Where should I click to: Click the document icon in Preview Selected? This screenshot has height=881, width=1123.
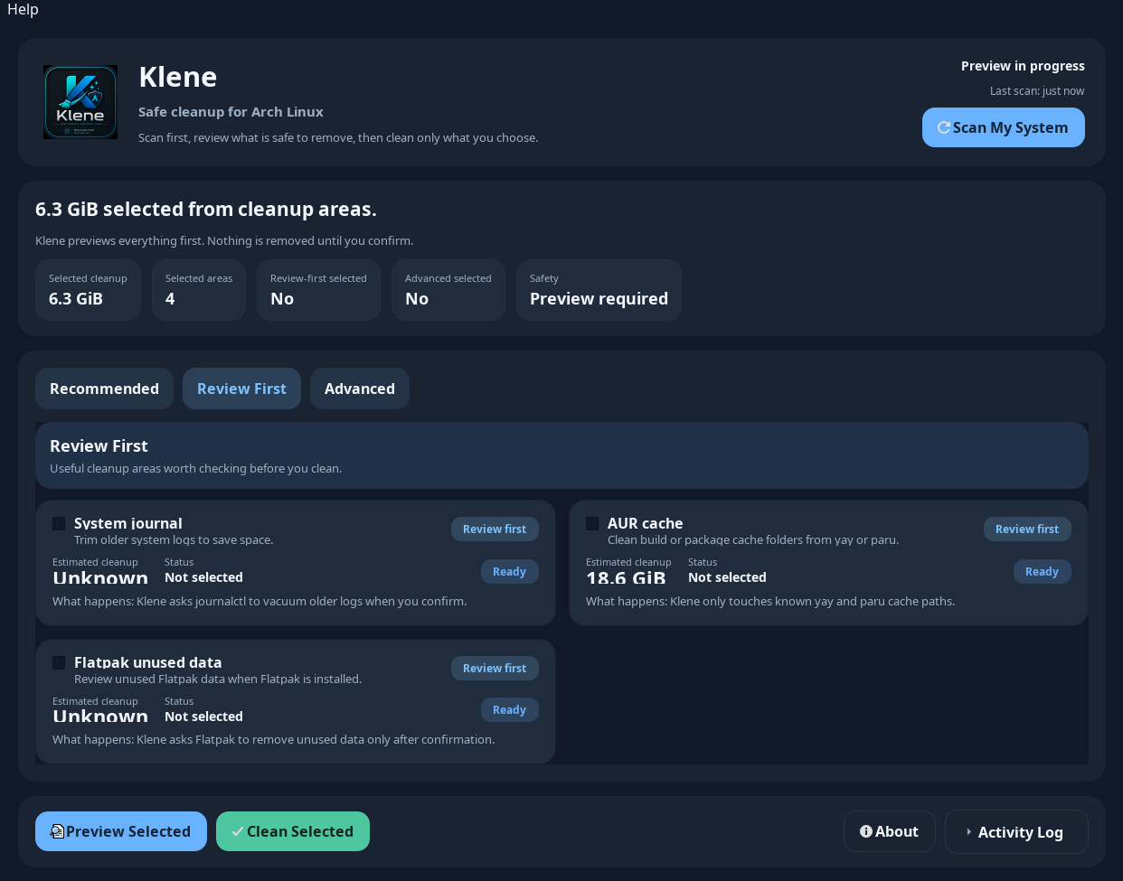pos(57,831)
